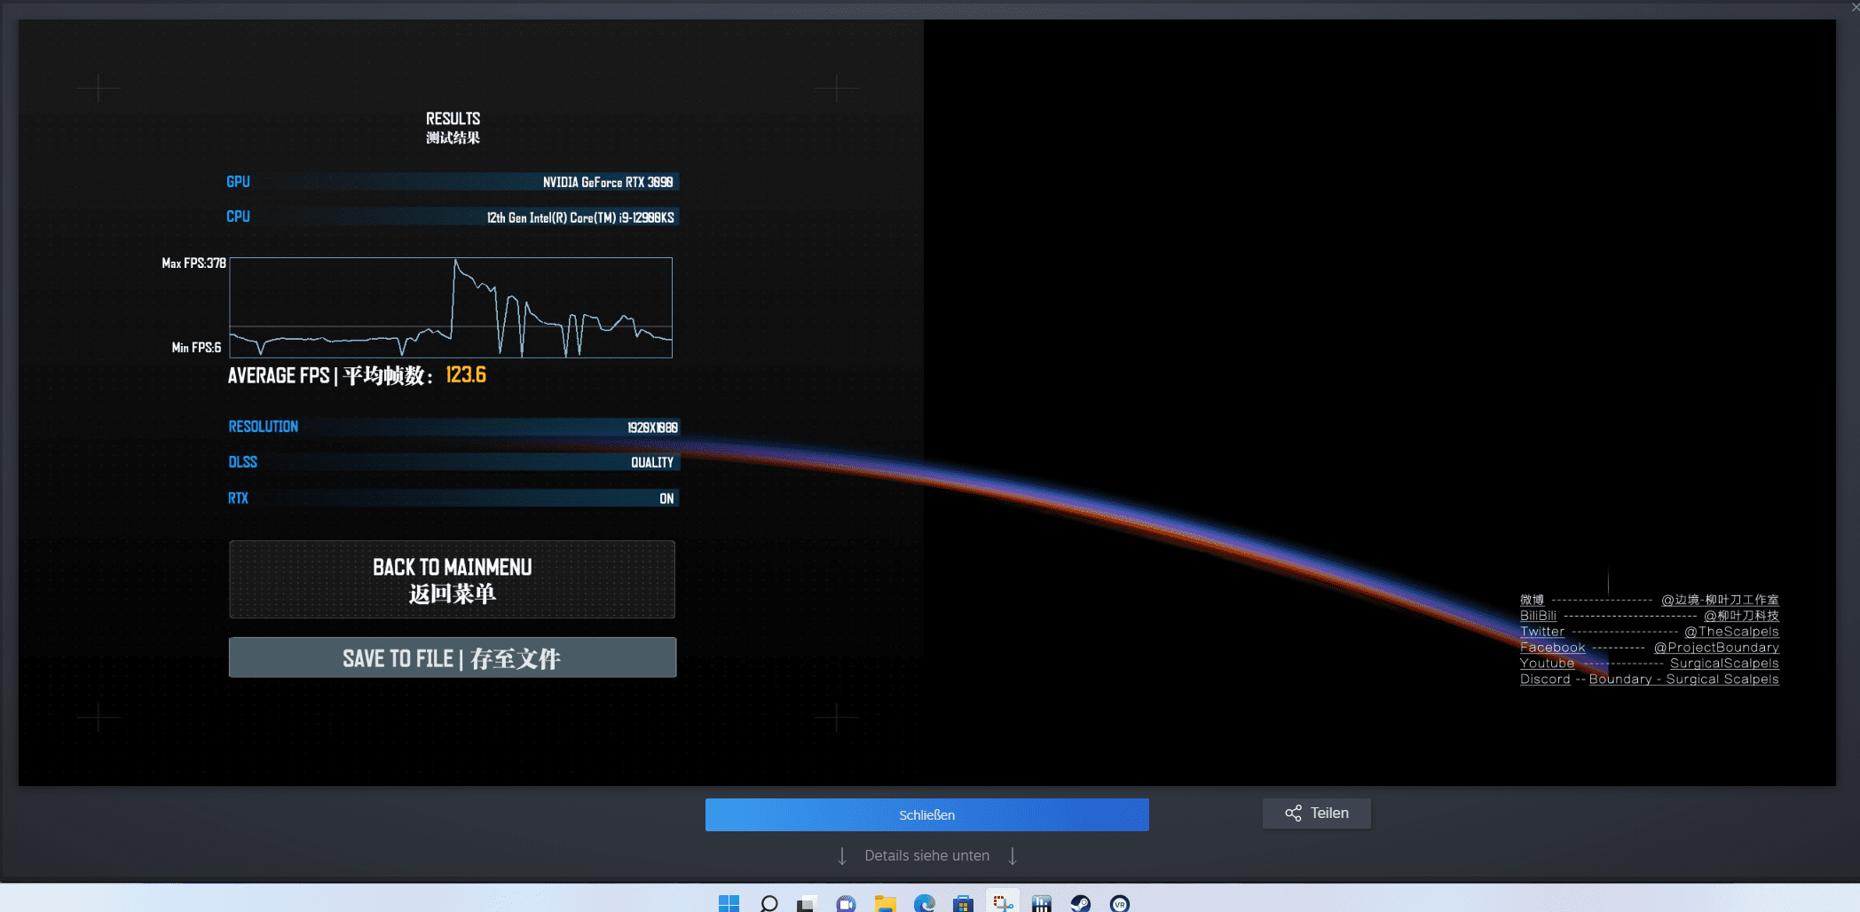This screenshot has width=1860, height=912.
Task: Open SteamVR from the taskbar
Action: [1120, 903]
